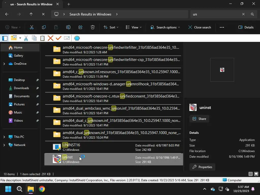Open Properties from the details pane
Viewport: 260px width, 195px height.
(x=202, y=167)
